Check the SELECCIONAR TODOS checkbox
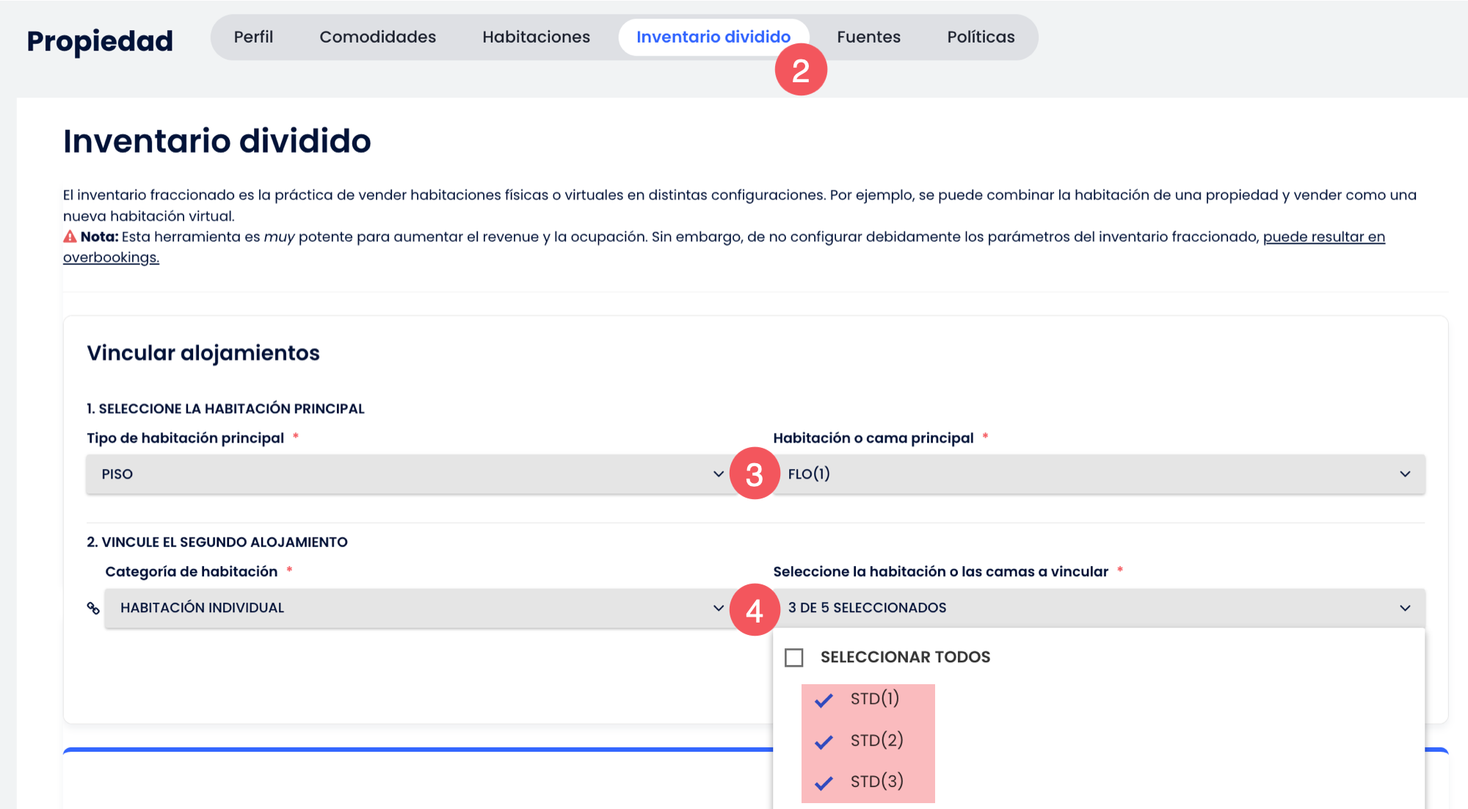 (x=793, y=657)
